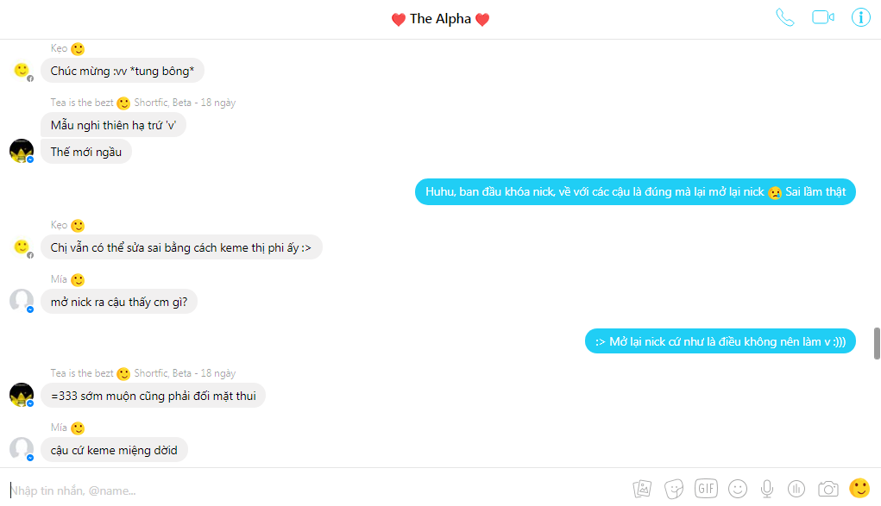Start a video call in the header
The height and width of the screenshot is (506, 881).
point(823,17)
